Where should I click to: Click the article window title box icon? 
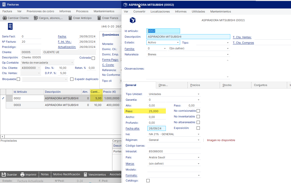click(x=125, y=5)
